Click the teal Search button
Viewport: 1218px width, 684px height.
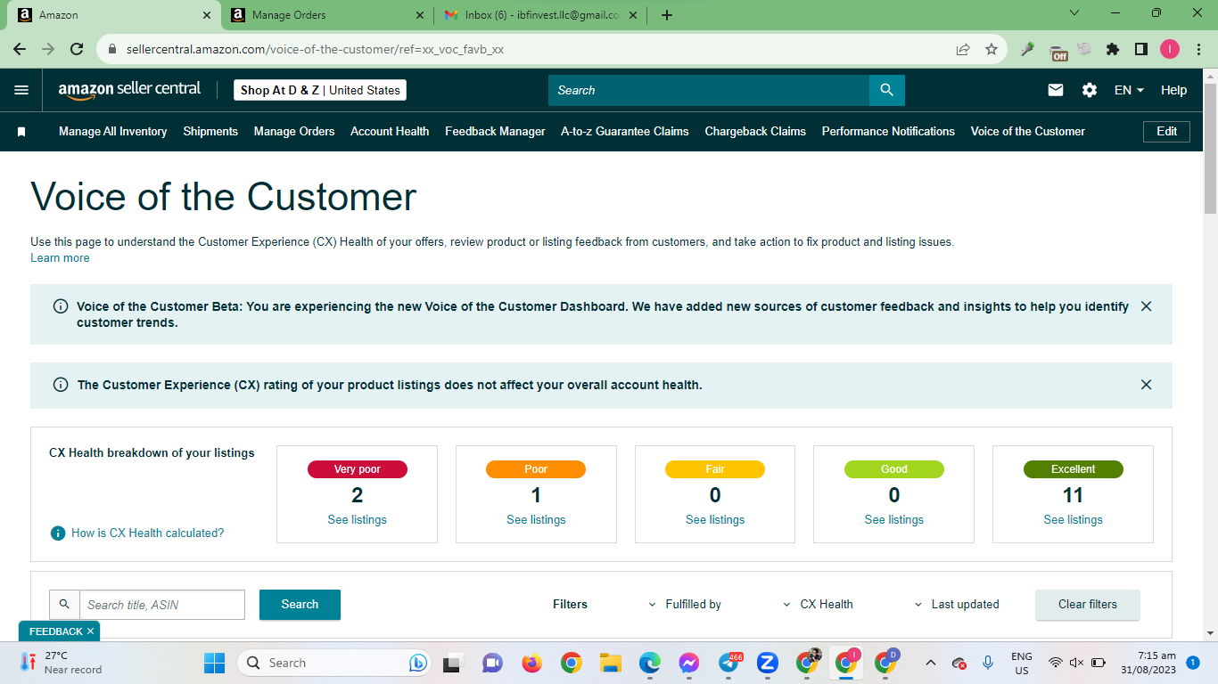pyautogui.click(x=300, y=605)
